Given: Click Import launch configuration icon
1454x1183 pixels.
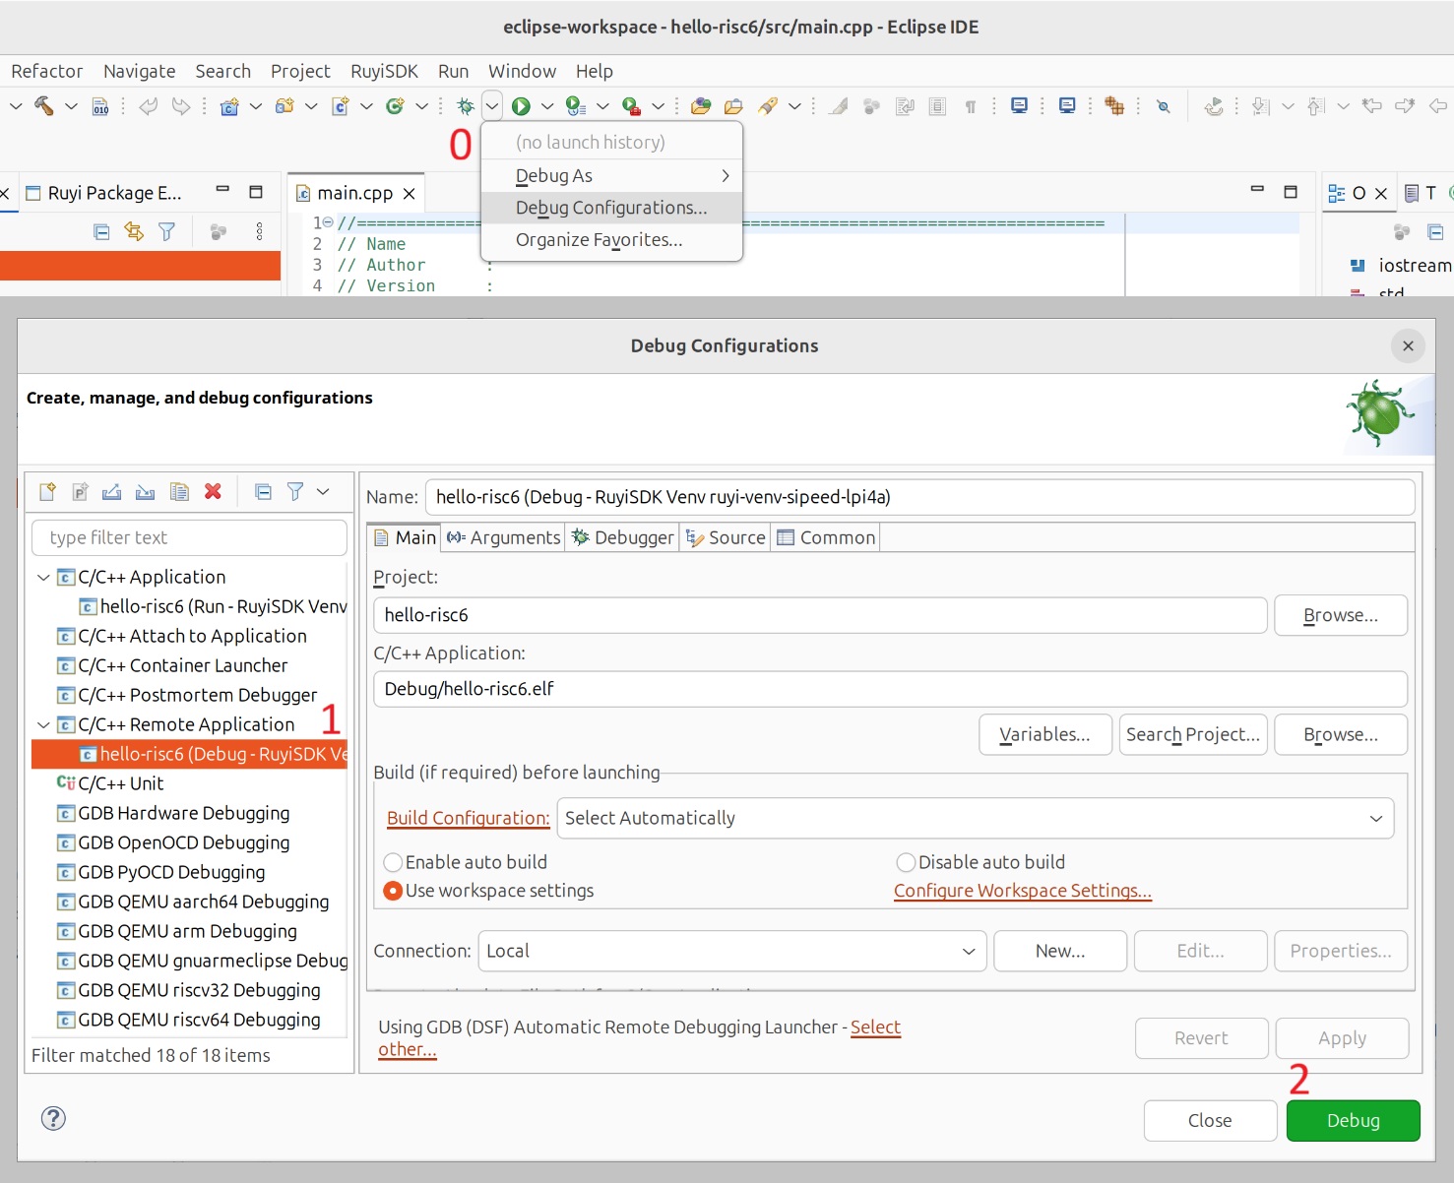Looking at the screenshot, I should pyautogui.click(x=146, y=491).
